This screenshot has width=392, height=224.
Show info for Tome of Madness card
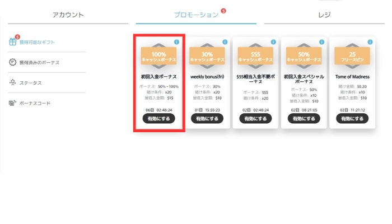point(370,42)
